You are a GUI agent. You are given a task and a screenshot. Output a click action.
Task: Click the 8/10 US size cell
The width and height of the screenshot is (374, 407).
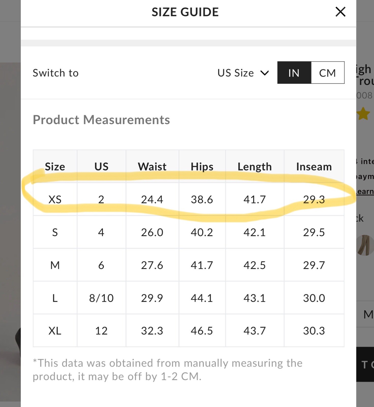click(101, 298)
